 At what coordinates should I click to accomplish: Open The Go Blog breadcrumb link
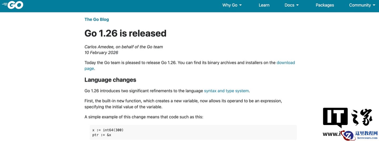[x=97, y=19]
